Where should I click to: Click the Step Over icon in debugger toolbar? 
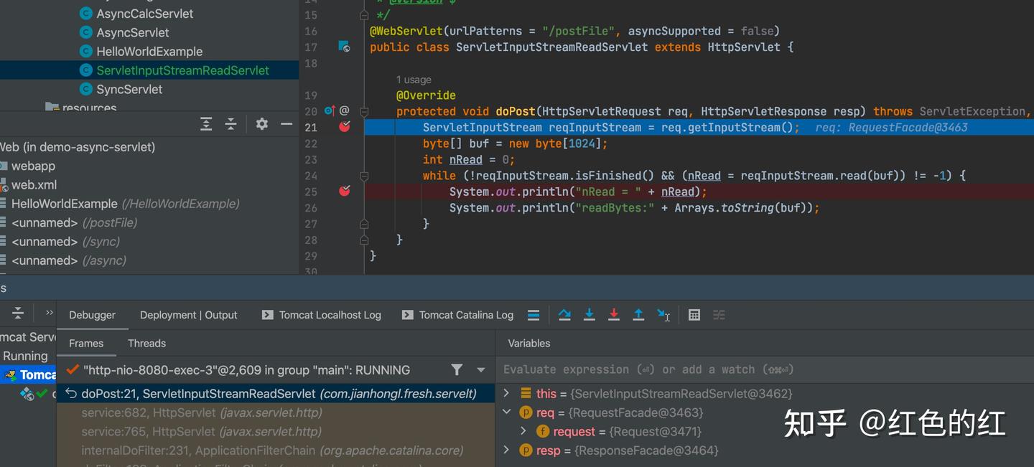point(564,314)
